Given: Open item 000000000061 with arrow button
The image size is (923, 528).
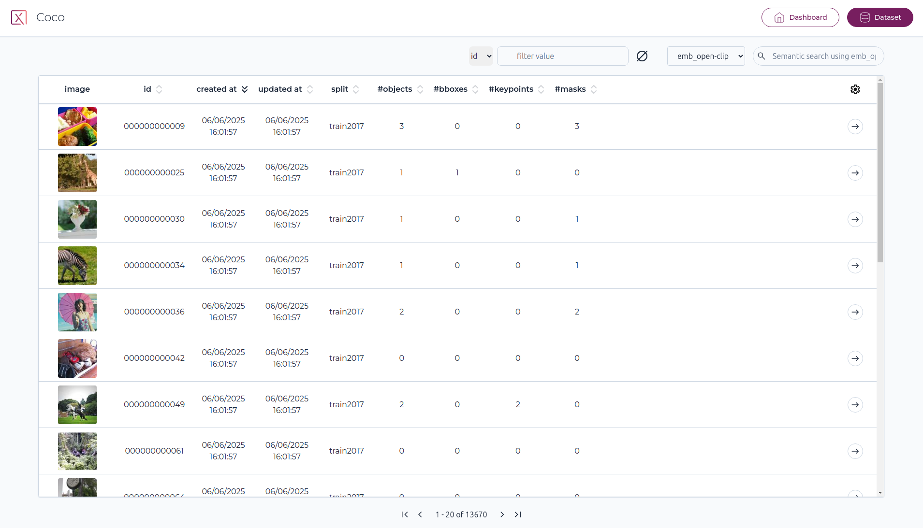Looking at the screenshot, I should [x=855, y=451].
